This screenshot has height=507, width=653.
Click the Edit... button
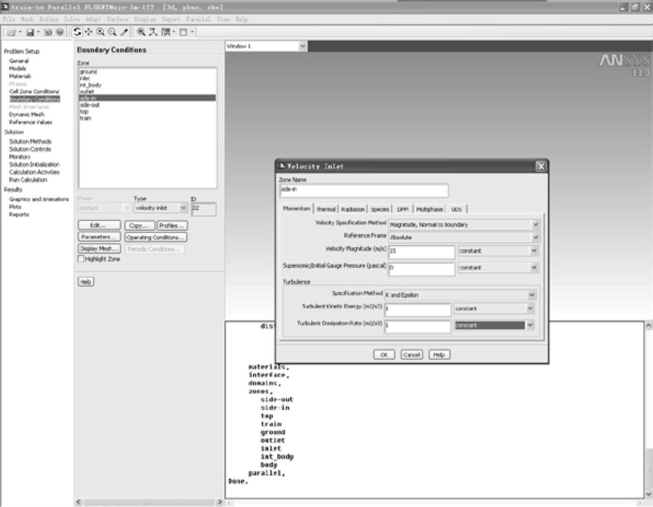pyautogui.click(x=99, y=226)
